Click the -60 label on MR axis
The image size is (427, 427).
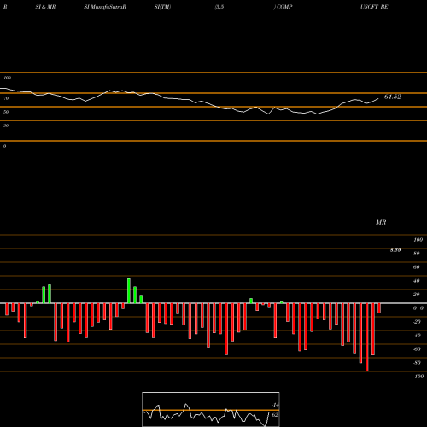417,349
